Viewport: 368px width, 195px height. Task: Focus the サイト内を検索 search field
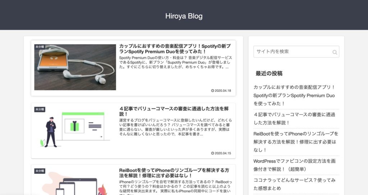[296, 52]
